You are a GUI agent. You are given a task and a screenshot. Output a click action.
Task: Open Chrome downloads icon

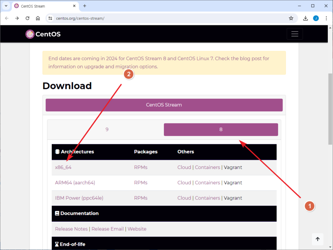click(x=305, y=18)
